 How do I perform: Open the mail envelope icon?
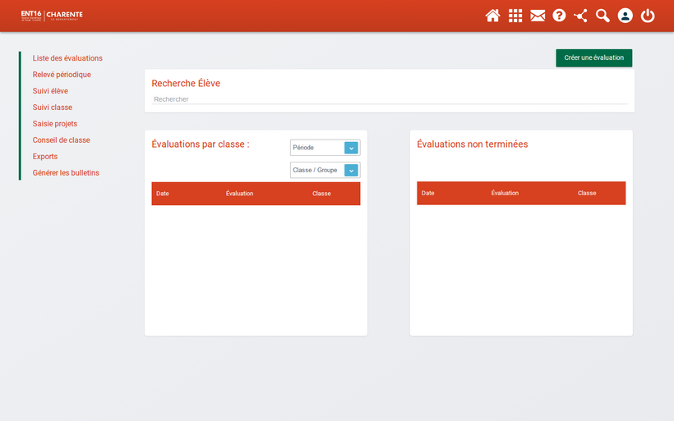(538, 16)
